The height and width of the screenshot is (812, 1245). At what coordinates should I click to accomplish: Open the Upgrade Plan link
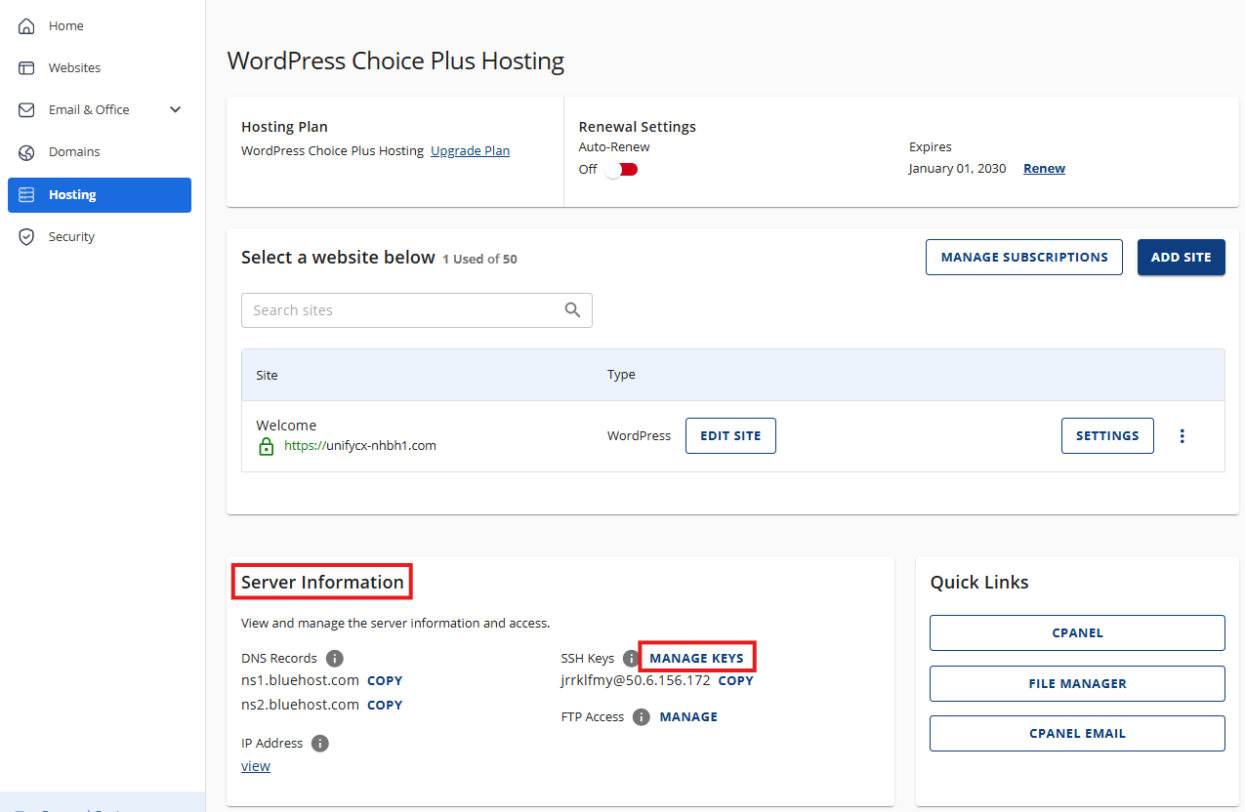pos(470,149)
